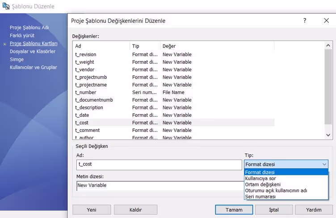Select the t_comment variable row
Screen dimensions: 336x218
(x=174, y=130)
